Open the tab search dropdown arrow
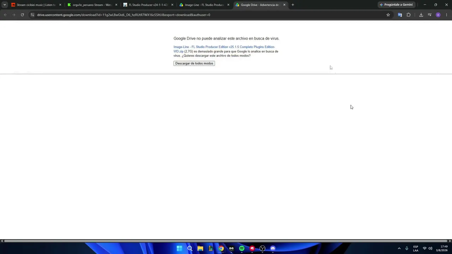Viewport: 452px width, 254px height. pos(5,5)
